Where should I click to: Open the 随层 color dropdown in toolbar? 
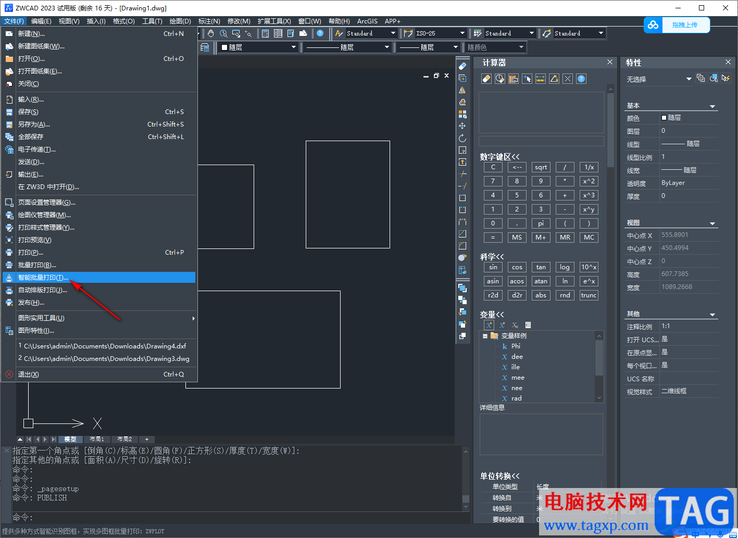click(293, 47)
